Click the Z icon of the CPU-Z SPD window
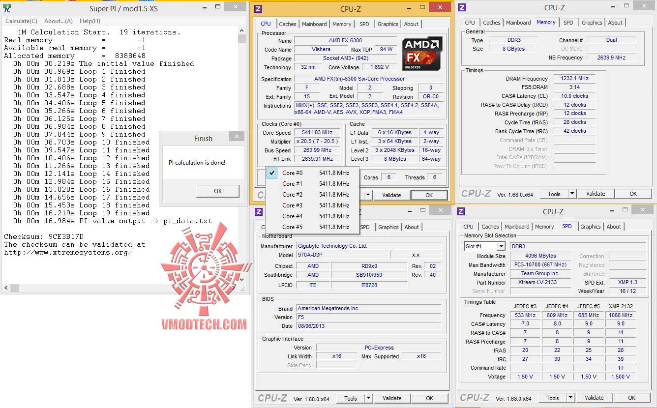657x408 pixels. [461, 211]
